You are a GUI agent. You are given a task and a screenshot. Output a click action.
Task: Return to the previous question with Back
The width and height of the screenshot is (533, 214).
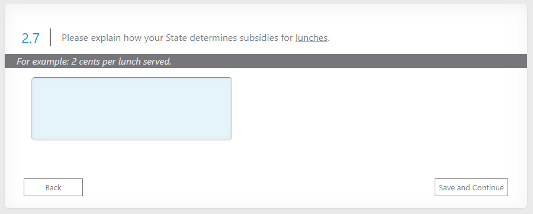click(53, 187)
